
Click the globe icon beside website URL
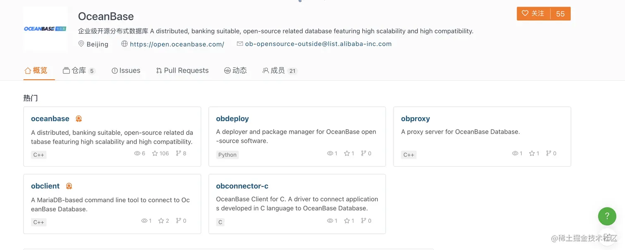[124, 44]
